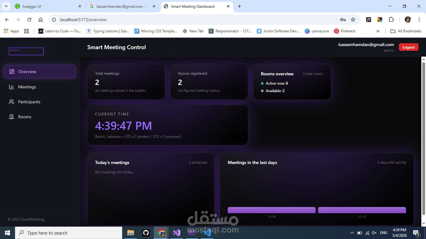Open the Apps bookmark shortcut
This screenshot has width=426, height=239.
click(12, 31)
